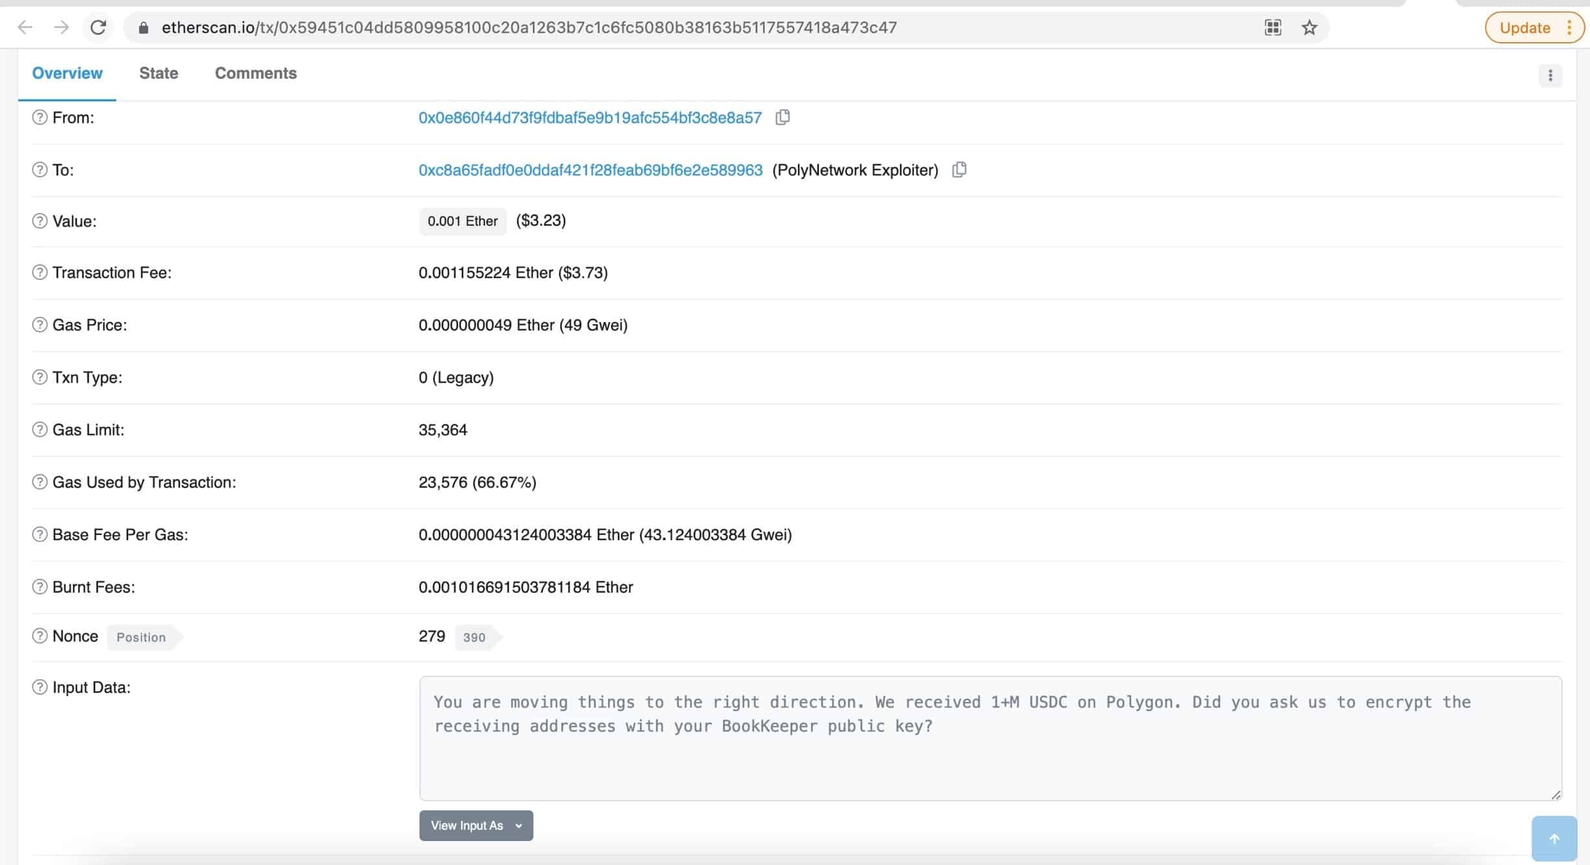Click the question mark icon next to Gas Price
Image resolution: width=1590 pixels, height=865 pixels.
38,325
